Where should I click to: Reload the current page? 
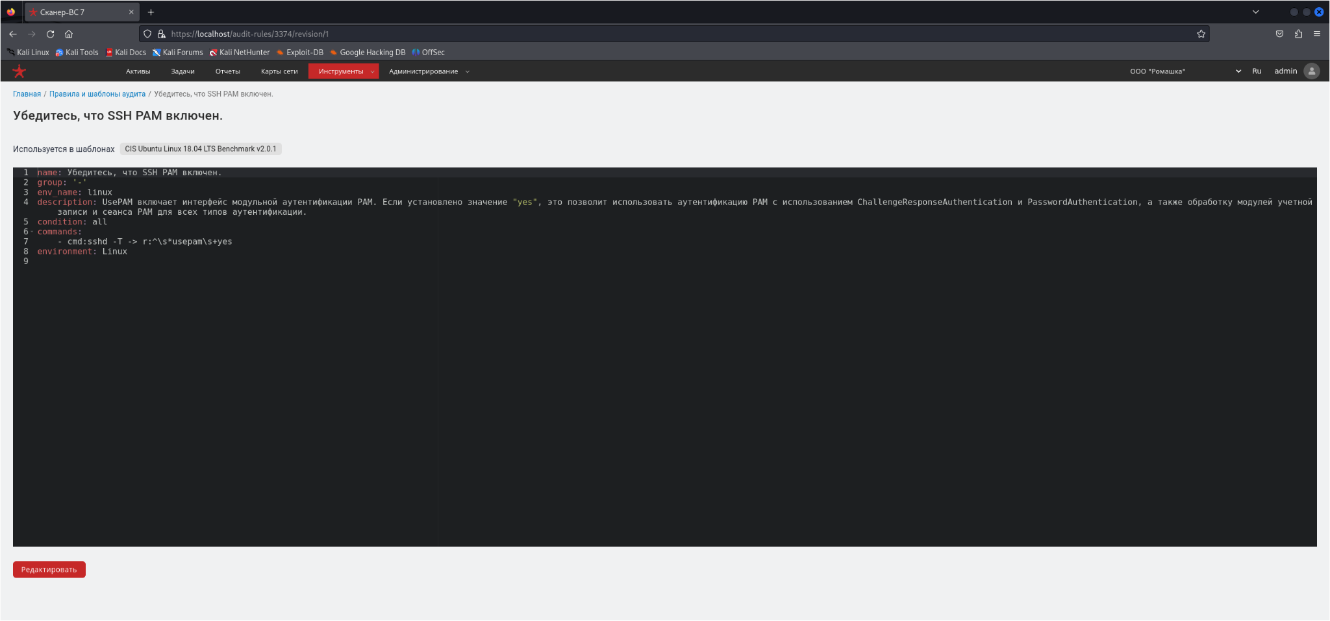click(x=50, y=34)
